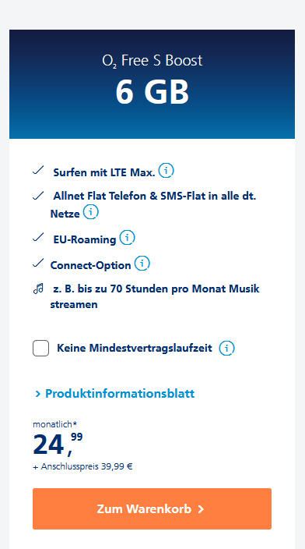This screenshot has height=549, width=305.
Task: Click the Anschlusspreis 39,99 € text
Action: pyautogui.click(x=82, y=466)
